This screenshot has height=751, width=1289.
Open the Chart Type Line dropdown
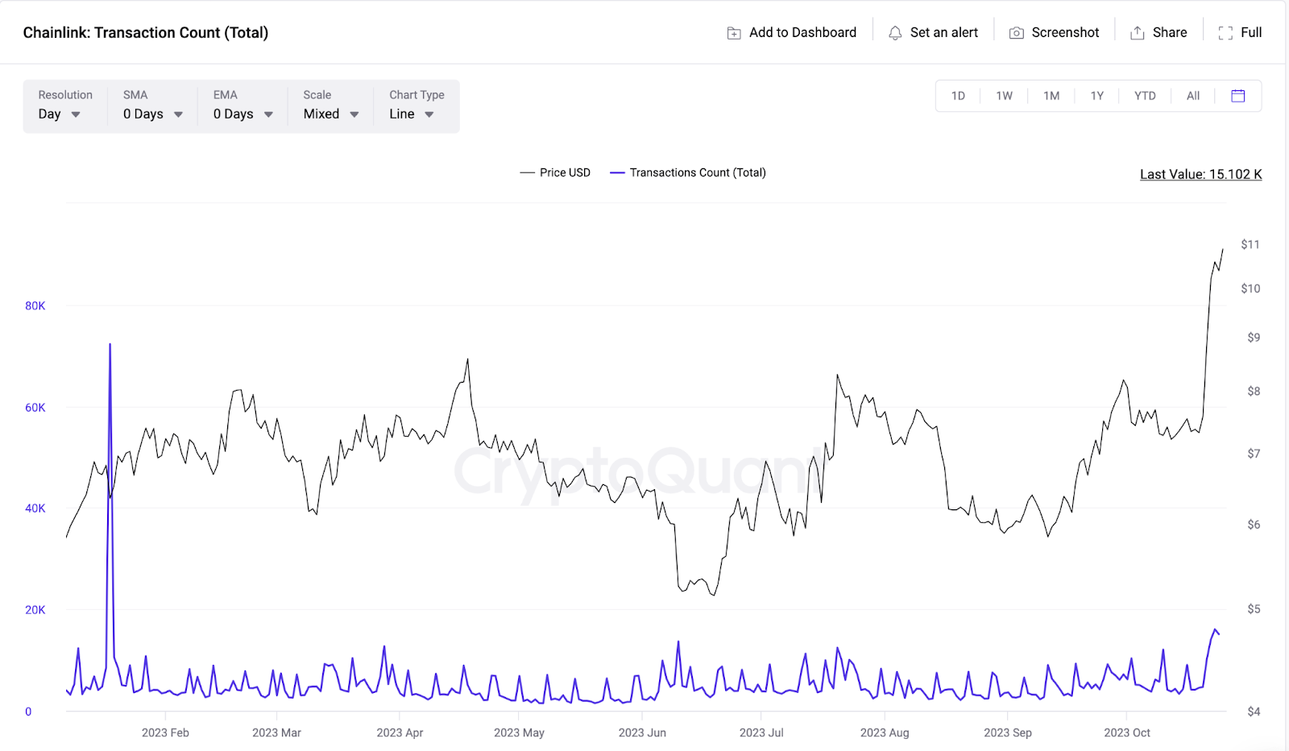(417, 106)
